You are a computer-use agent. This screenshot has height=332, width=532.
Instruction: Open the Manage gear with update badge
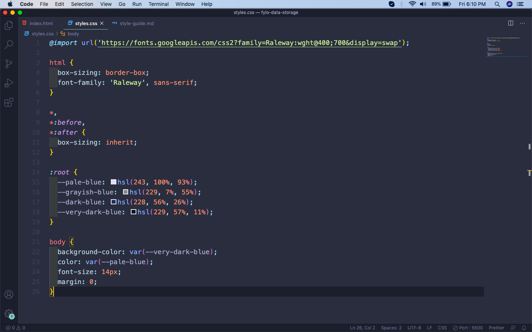[x=9, y=314]
